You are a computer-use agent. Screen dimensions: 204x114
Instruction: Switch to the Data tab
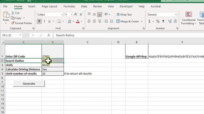coord(84,6)
